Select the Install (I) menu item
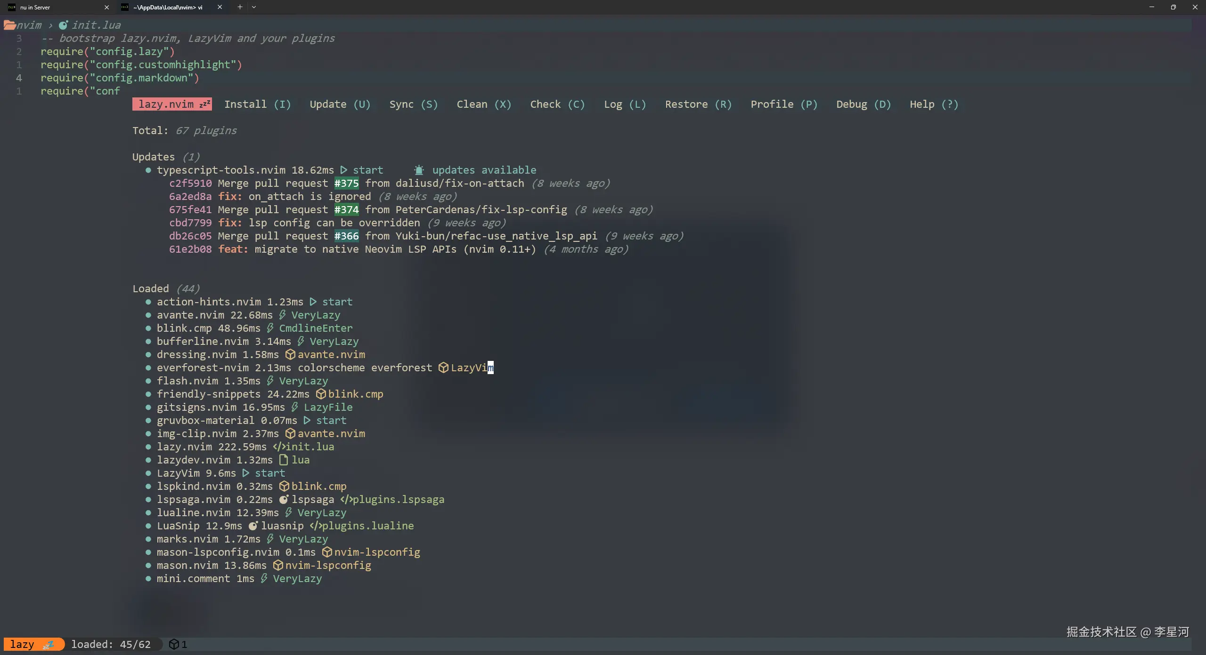1206x655 pixels. pos(258,104)
